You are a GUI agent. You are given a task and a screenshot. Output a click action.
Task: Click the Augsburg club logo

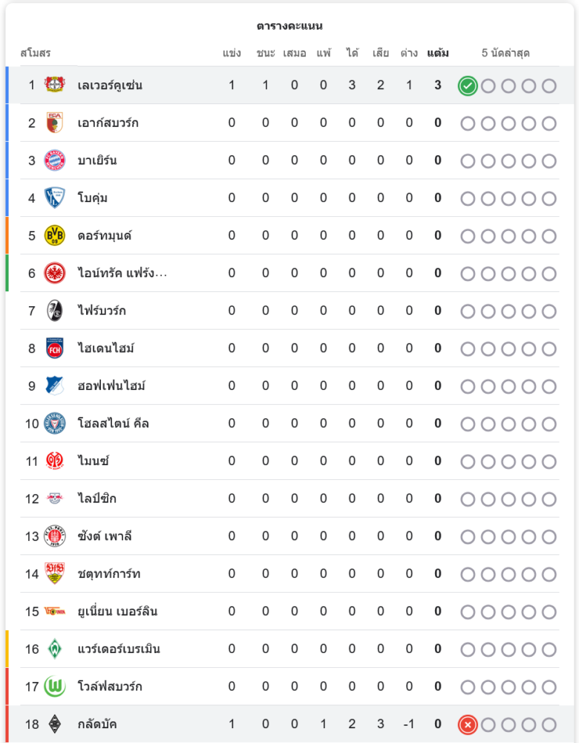[x=54, y=123]
